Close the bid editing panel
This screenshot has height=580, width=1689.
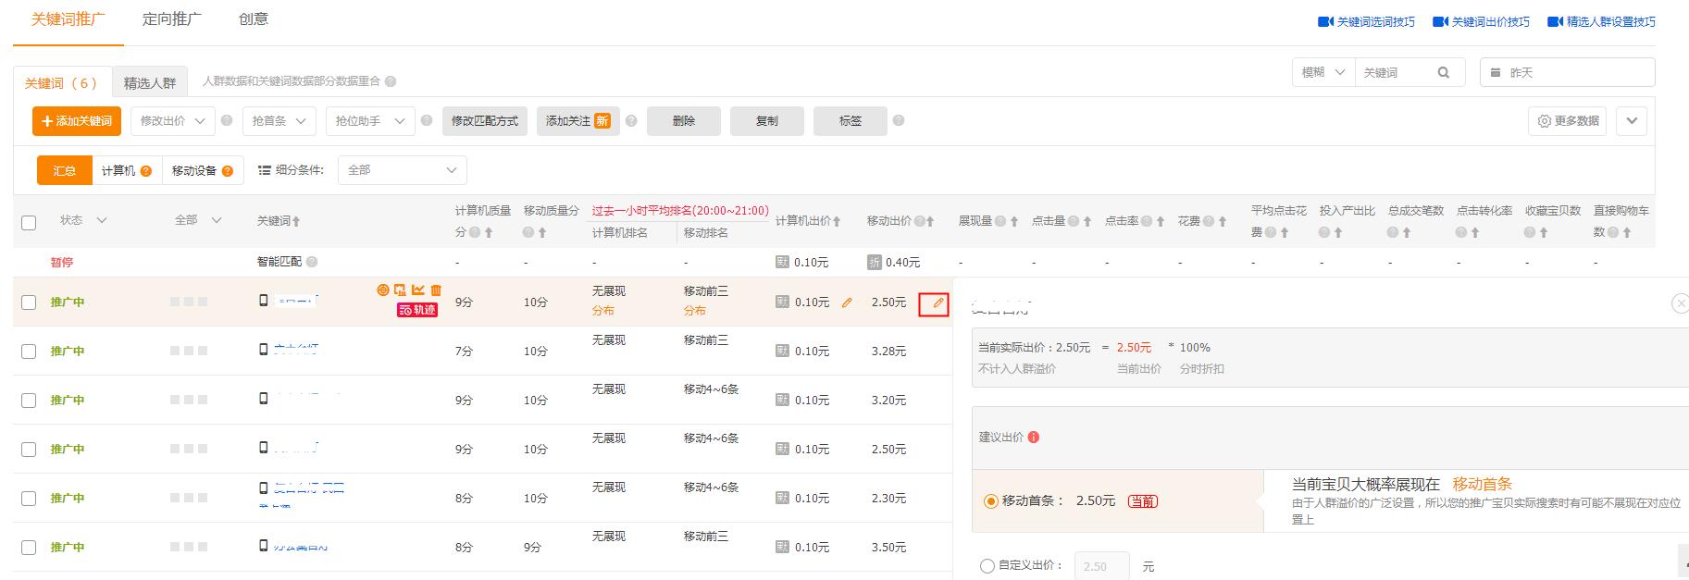tap(1681, 303)
